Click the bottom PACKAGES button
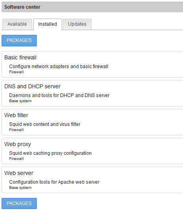Viewport: 183px width, 213px height. click(19, 203)
